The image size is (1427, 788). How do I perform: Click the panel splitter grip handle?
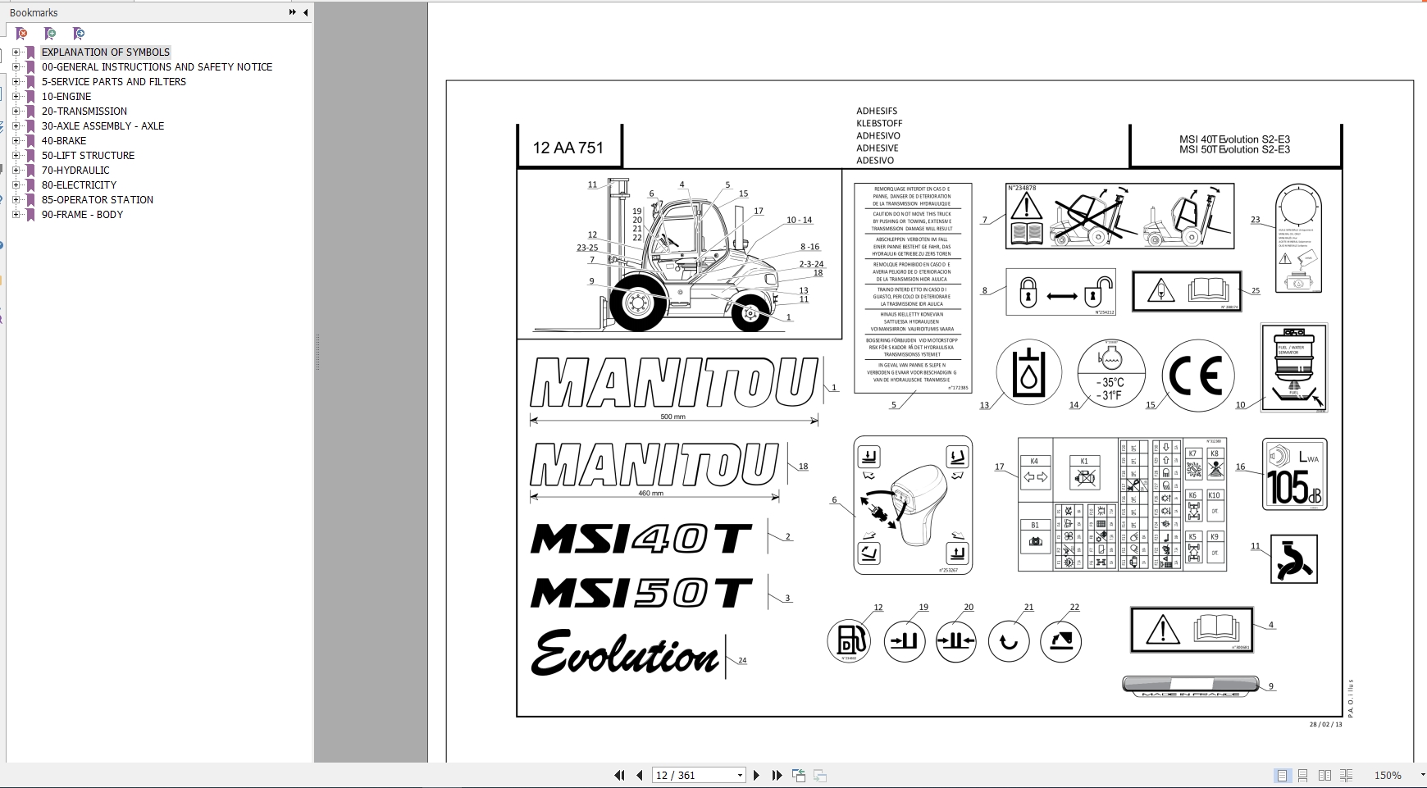pos(317,353)
